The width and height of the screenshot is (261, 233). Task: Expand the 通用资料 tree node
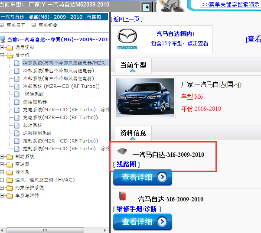tap(2, 48)
